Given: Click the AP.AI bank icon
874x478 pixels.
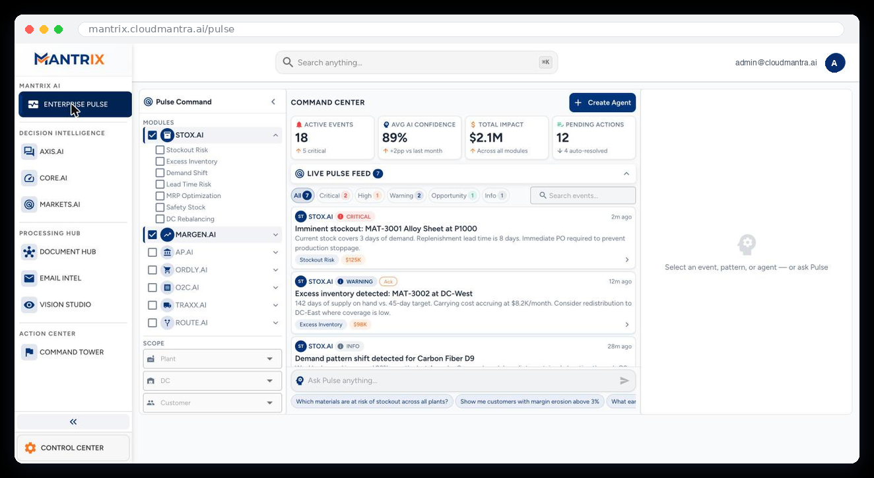Looking at the screenshot, I should (168, 252).
